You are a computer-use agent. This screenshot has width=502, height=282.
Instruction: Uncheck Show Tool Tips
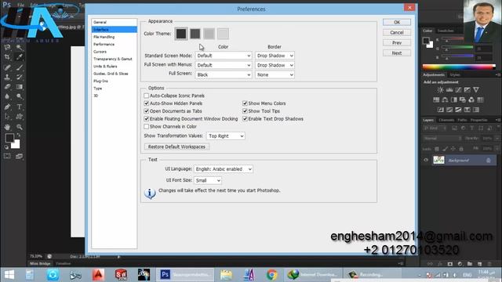click(245, 111)
